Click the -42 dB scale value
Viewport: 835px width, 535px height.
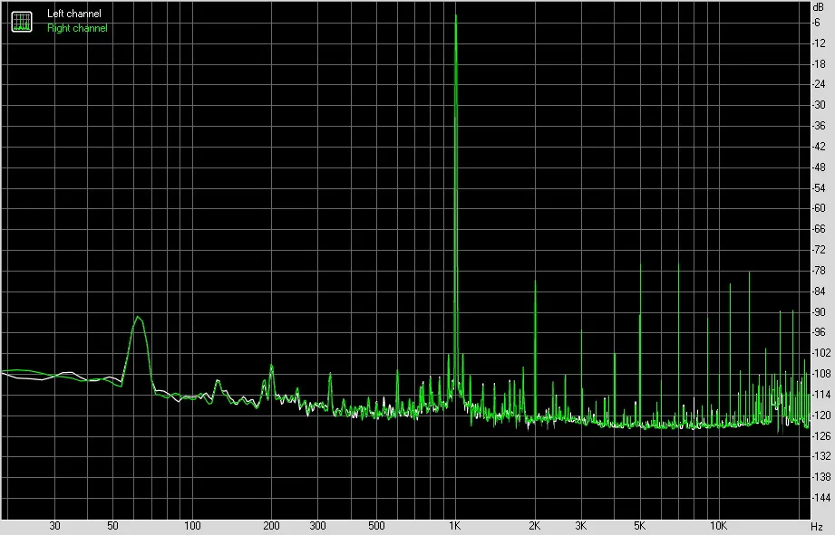819,147
